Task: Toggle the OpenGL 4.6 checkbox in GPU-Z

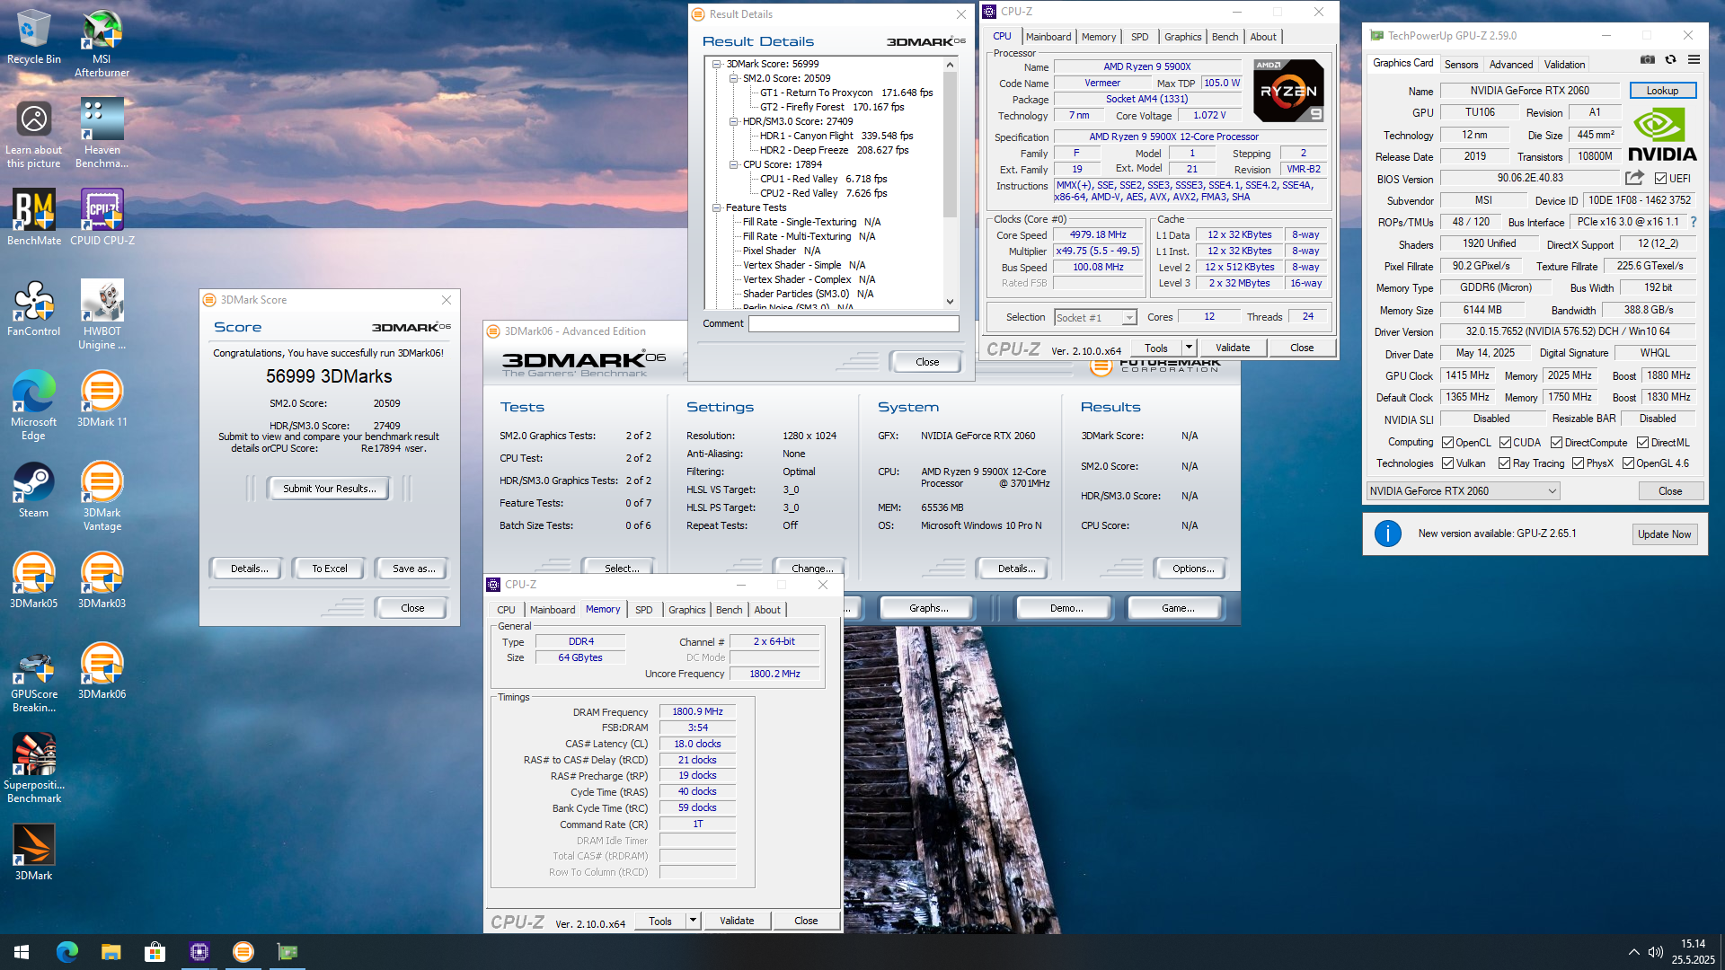Action: tap(1628, 463)
